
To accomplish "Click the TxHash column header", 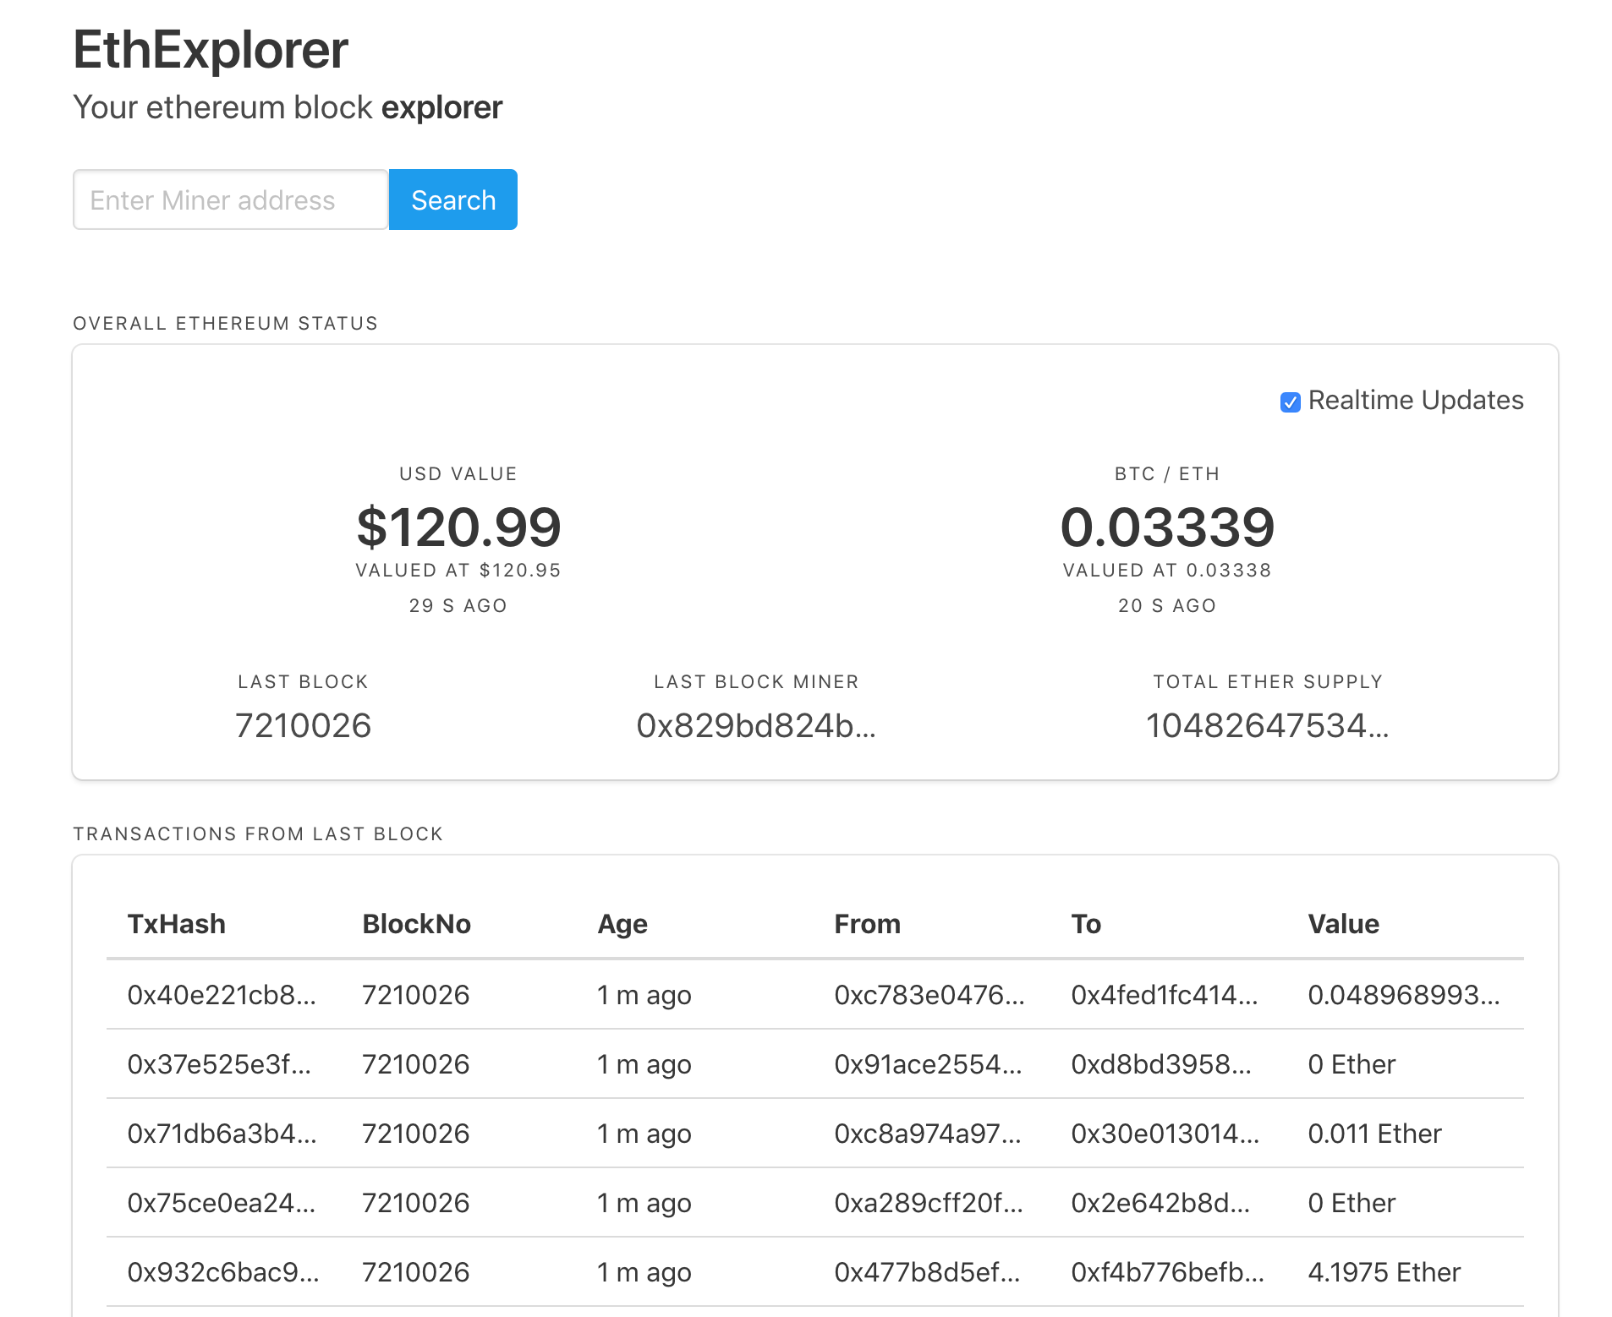I will tap(176, 924).
